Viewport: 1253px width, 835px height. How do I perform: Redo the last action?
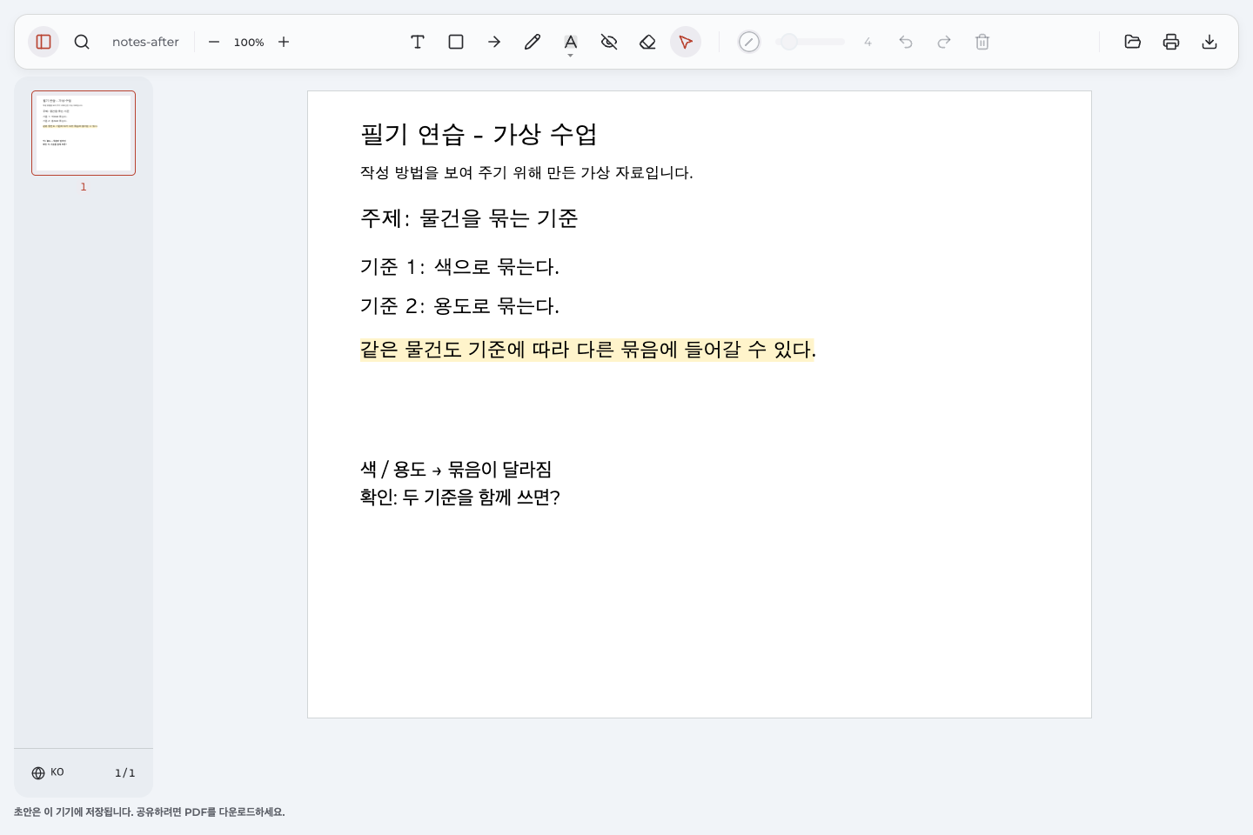pyautogui.click(x=944, y=42)
